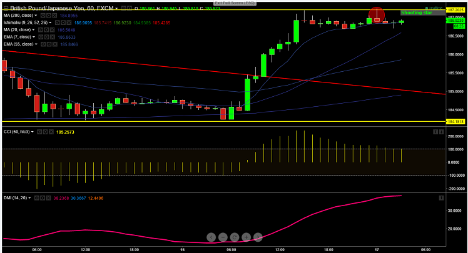Image resolution: width=468 pixels, height=253 pixels.
Task: Click DMI value 12.4406
Action: [x=96, y=198]
